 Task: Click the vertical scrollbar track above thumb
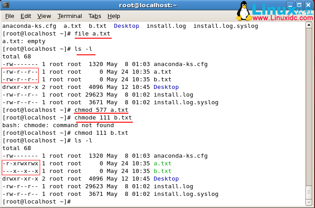(309, 106)
